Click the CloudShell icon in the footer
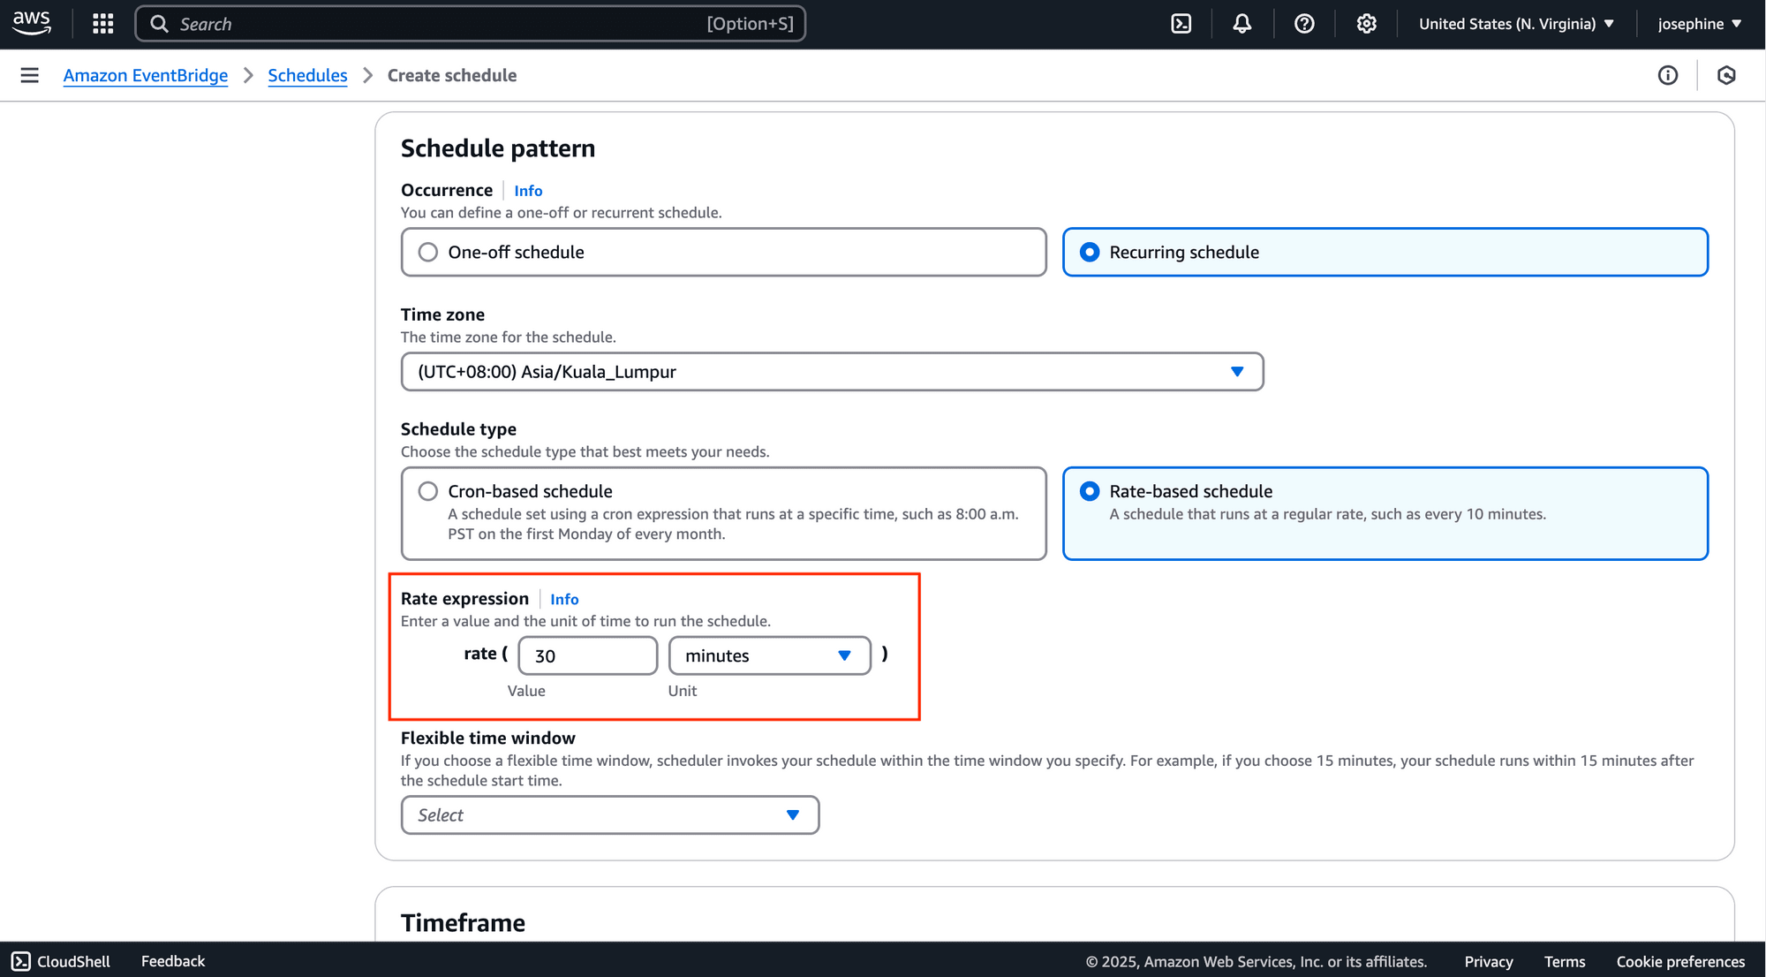 [x=21, y=961]
